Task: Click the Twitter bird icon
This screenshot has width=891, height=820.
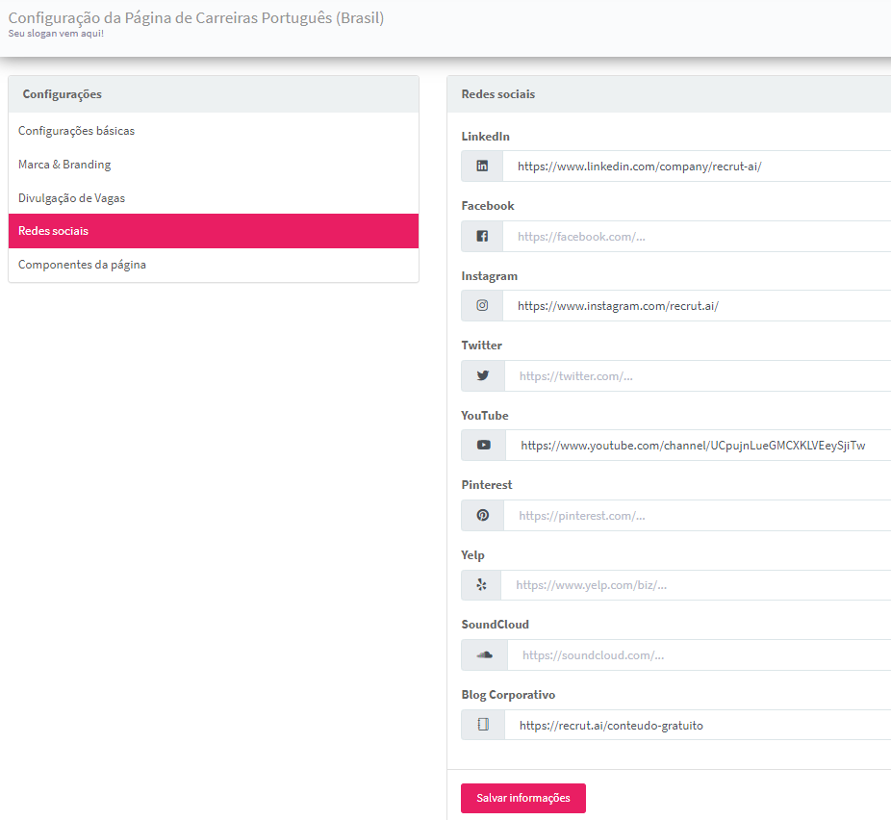Action: 483,375
